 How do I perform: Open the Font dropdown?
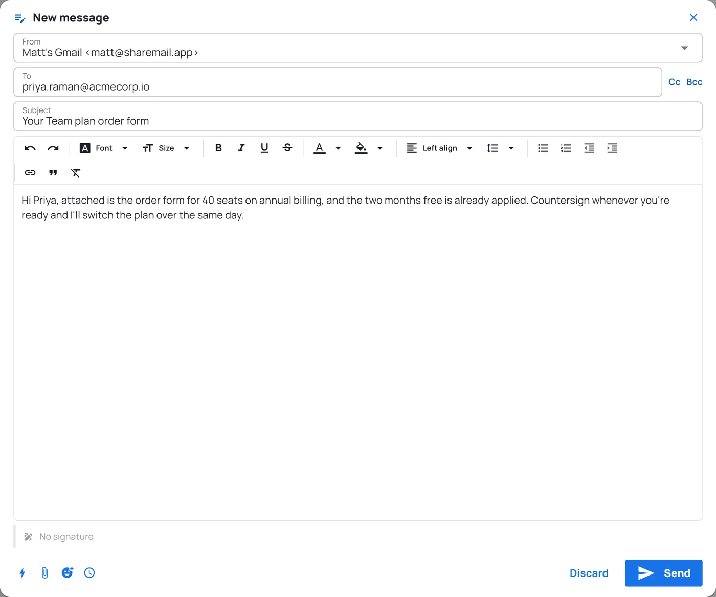click(x=104, y=148)
